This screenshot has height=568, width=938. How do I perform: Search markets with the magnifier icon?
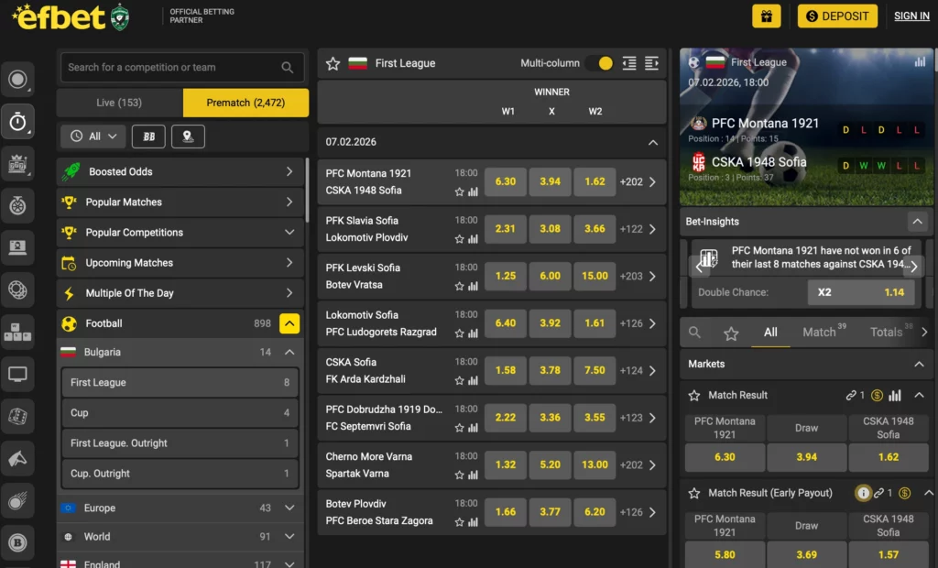[x=694, y=333]
